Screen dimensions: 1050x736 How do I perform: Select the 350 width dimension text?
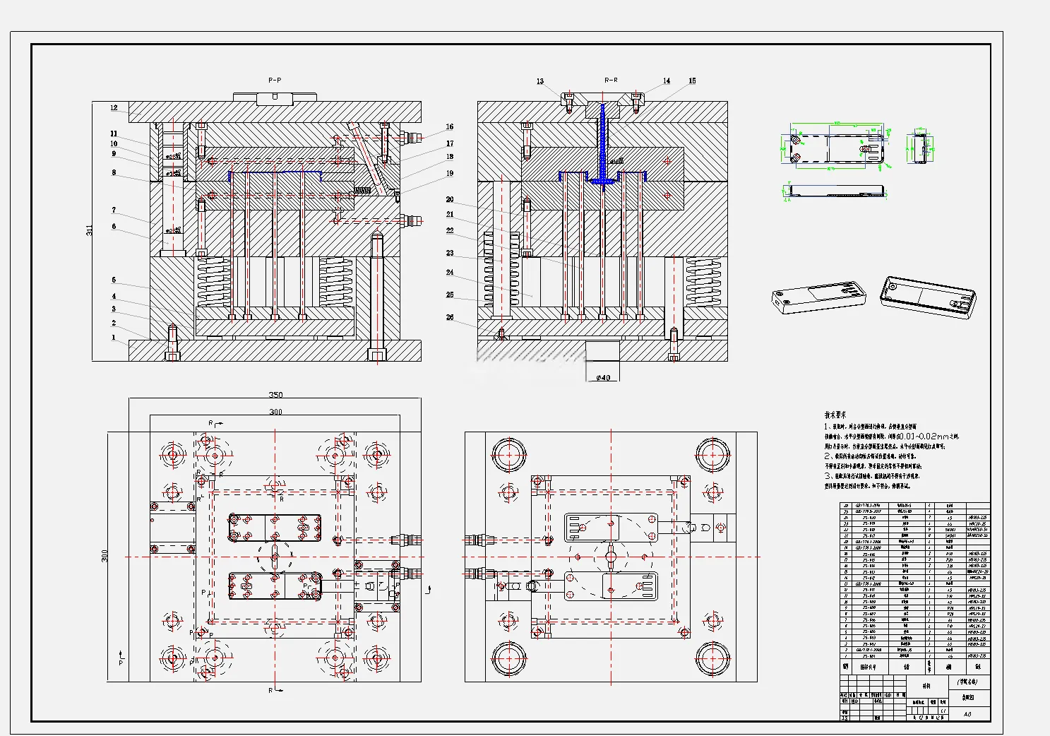point(275,395)
